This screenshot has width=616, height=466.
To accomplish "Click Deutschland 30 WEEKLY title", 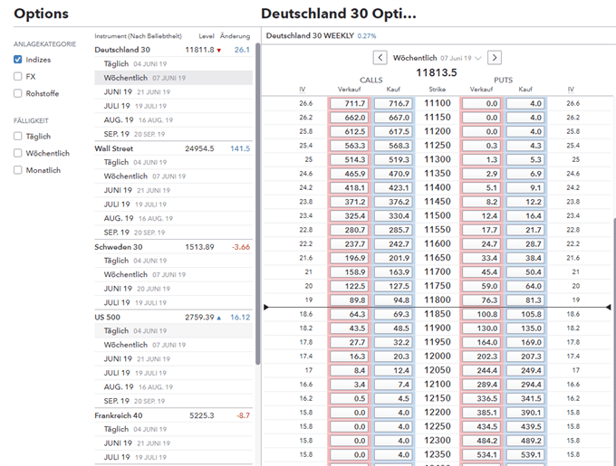I will (310, 35).
